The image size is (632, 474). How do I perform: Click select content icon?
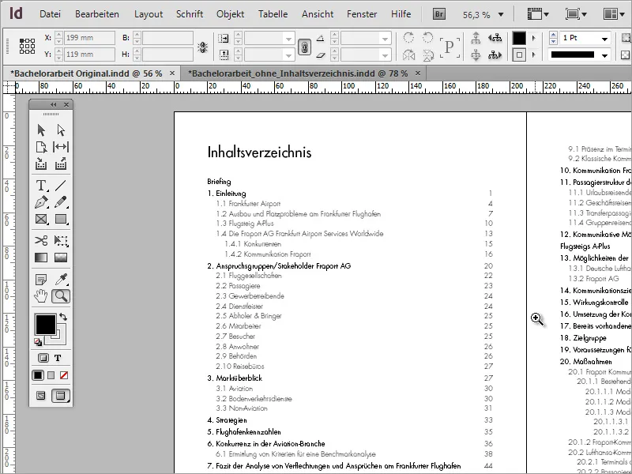pos(476,55)
